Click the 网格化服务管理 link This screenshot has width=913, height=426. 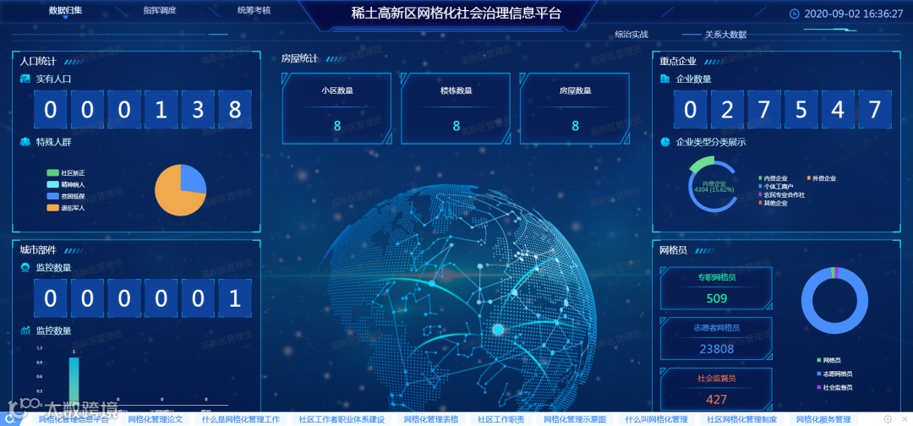tap(824, 419)
